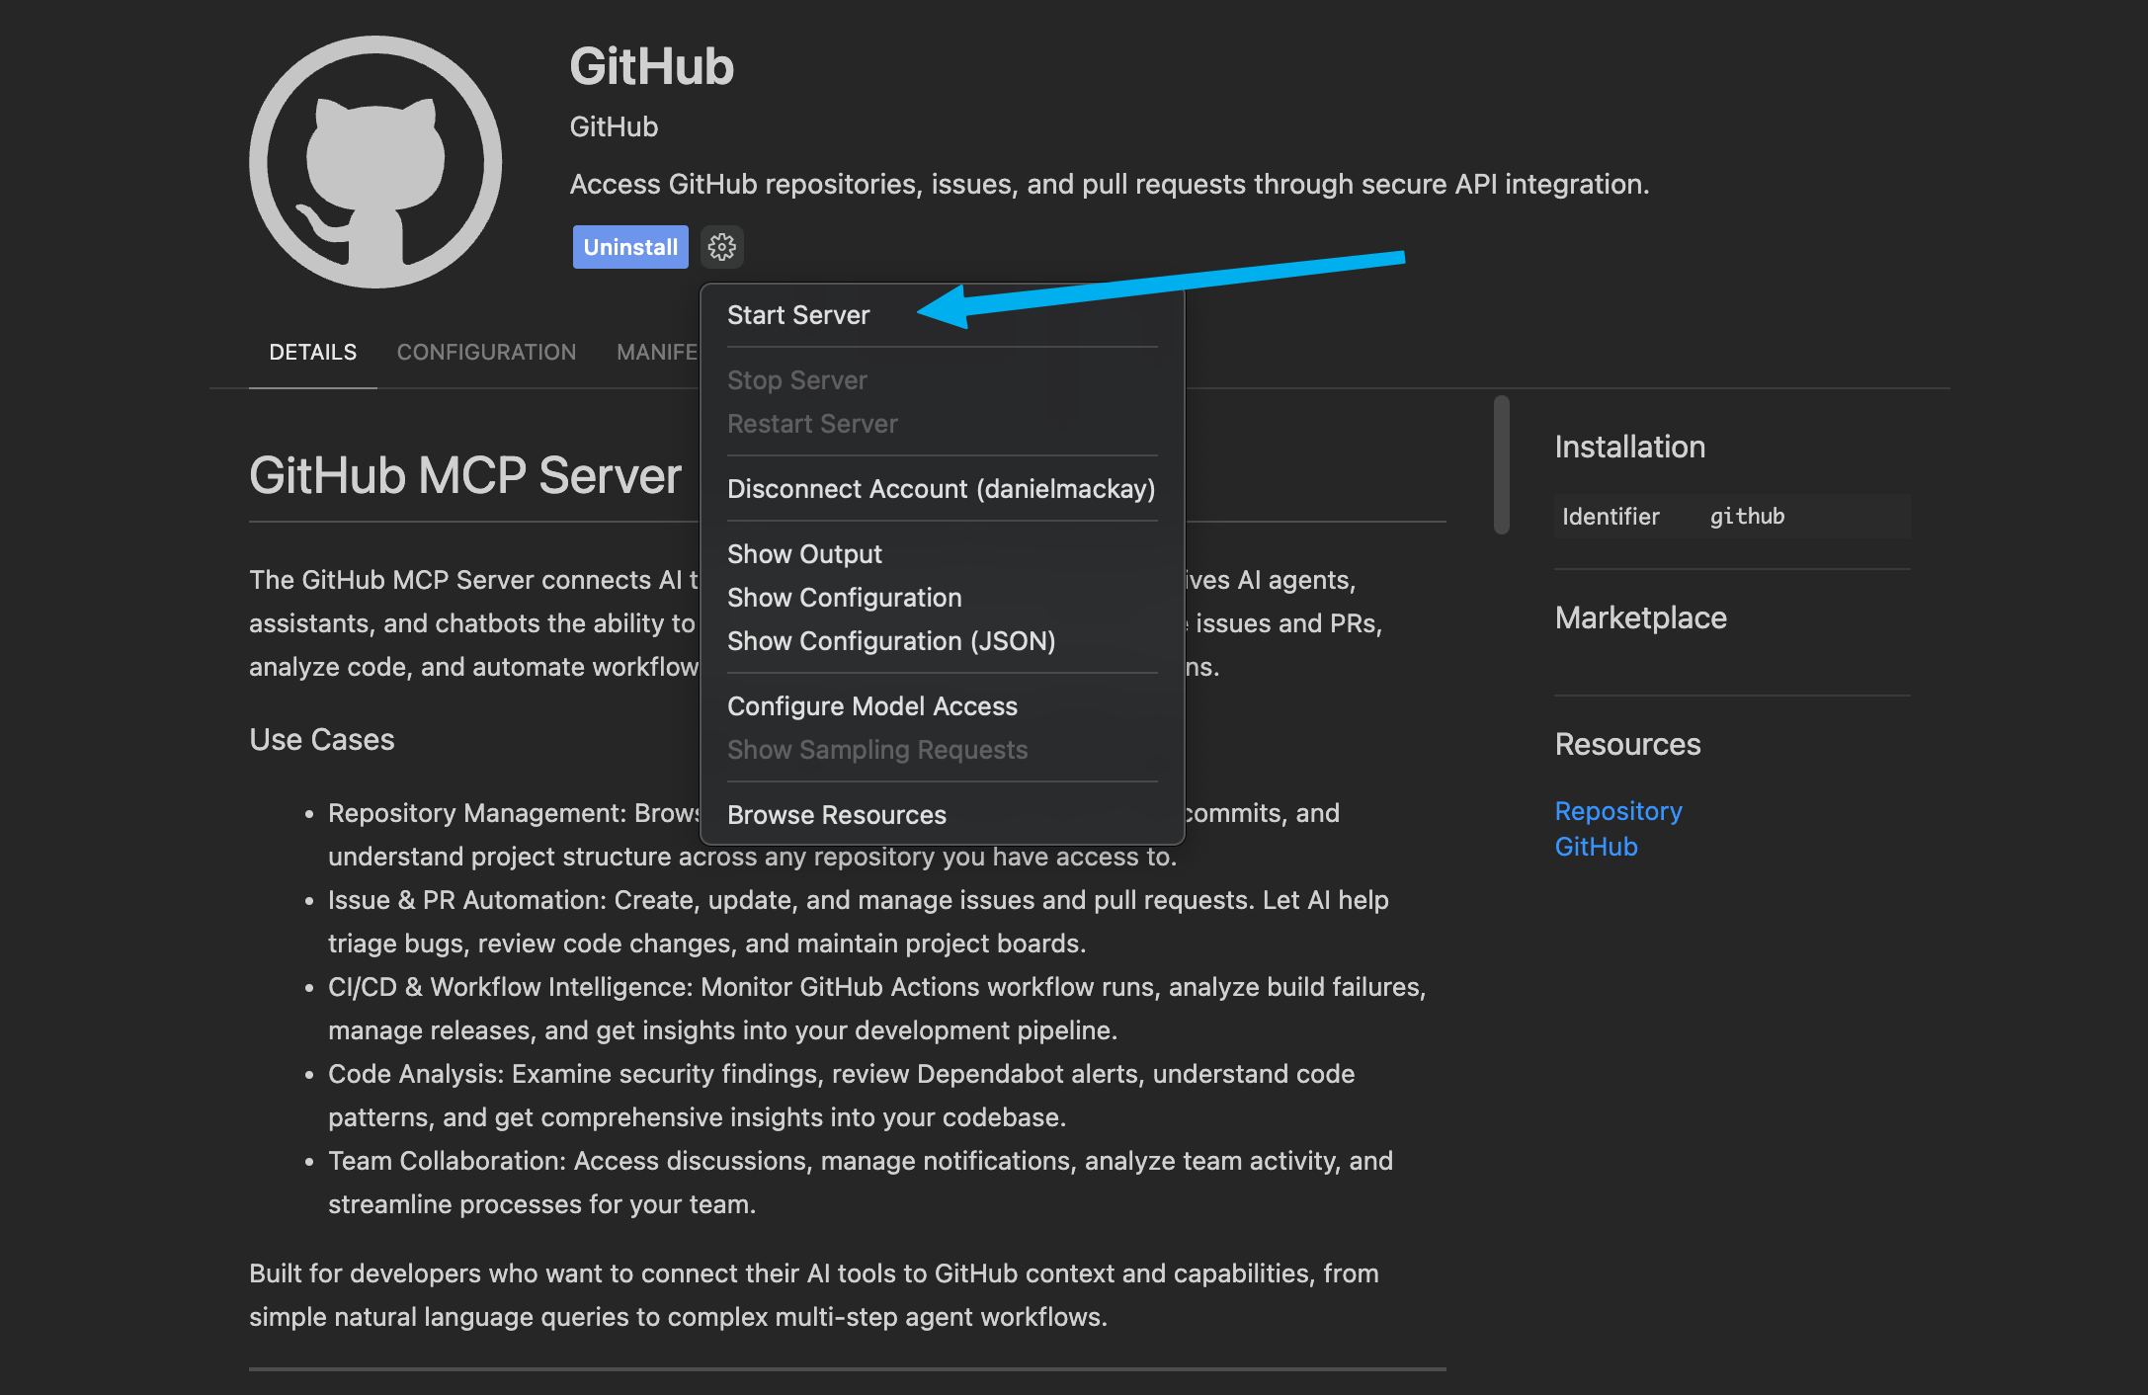Select Start Server from the menu

[798, 314]
